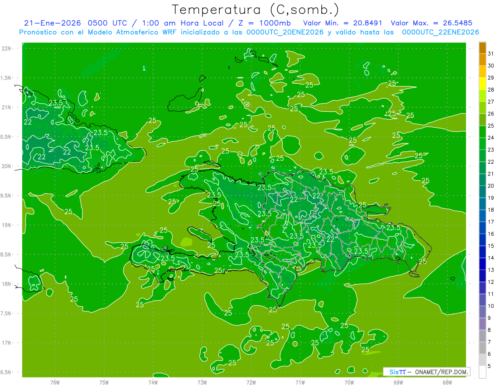Click the "1:00 am Hora Local" label
The image size is (502, 388).
[182, 23]
